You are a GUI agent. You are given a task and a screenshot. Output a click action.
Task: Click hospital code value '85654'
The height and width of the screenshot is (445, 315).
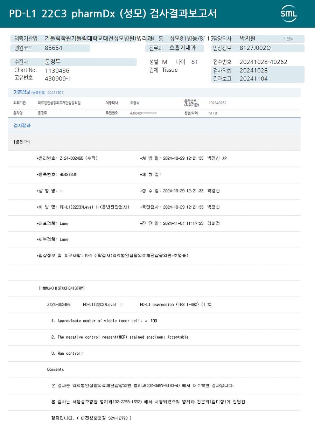pos(54,48)
